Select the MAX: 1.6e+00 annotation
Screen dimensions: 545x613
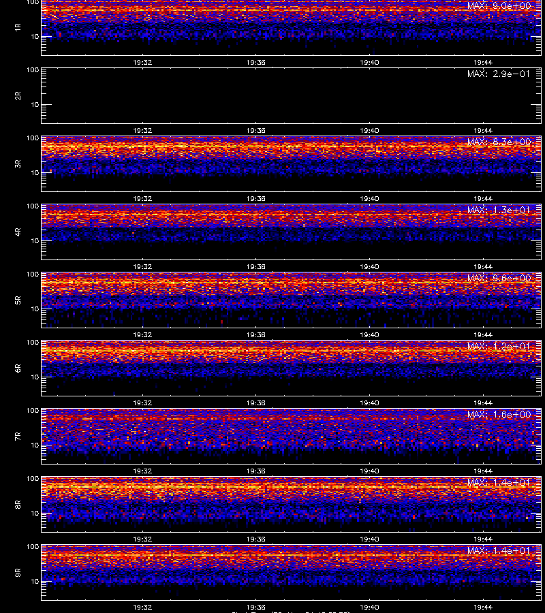pos(499,414)
